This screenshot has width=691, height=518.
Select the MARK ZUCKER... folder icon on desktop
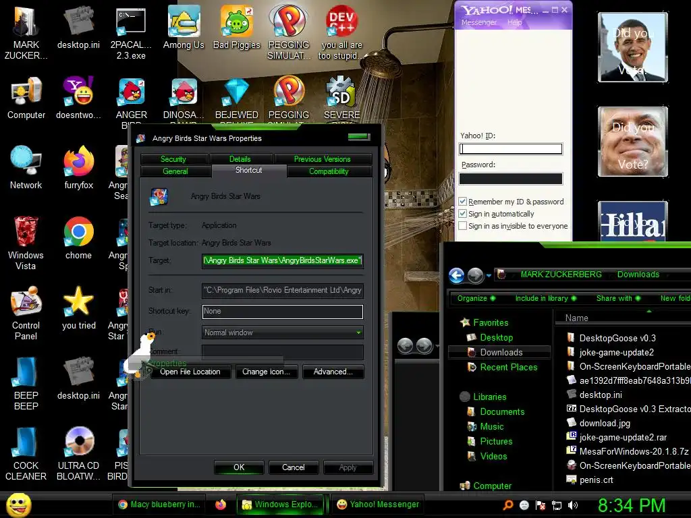click(x=26, y=32)
